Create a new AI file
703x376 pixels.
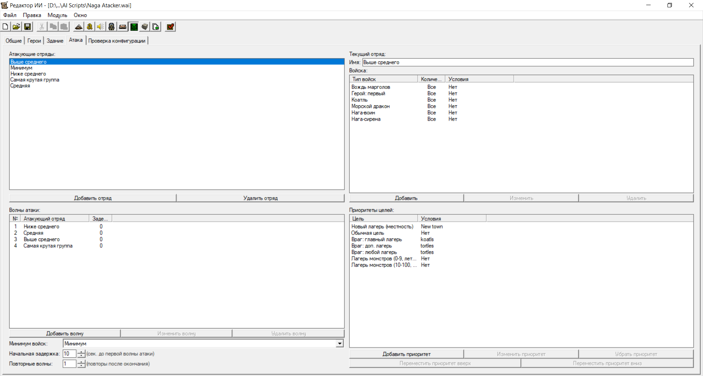(5, 27)
